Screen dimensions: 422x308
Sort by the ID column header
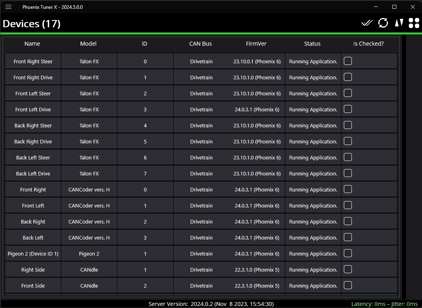point(145,44)
